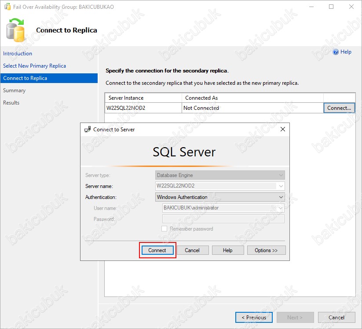Viewport: 362px width, 329px height.
Task: Click the Connect to Server dialog title icon
Action: 88,129
